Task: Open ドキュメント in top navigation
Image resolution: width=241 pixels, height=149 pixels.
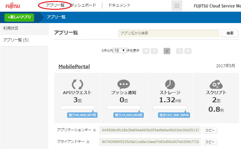Action: [x=120, y=5]
